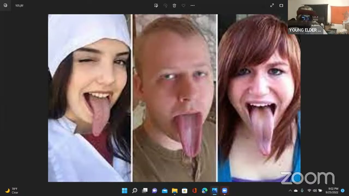The image size is (349, 196).
Task: Delete the current photo
Action: pyautogui.click(x=174, y=5)
